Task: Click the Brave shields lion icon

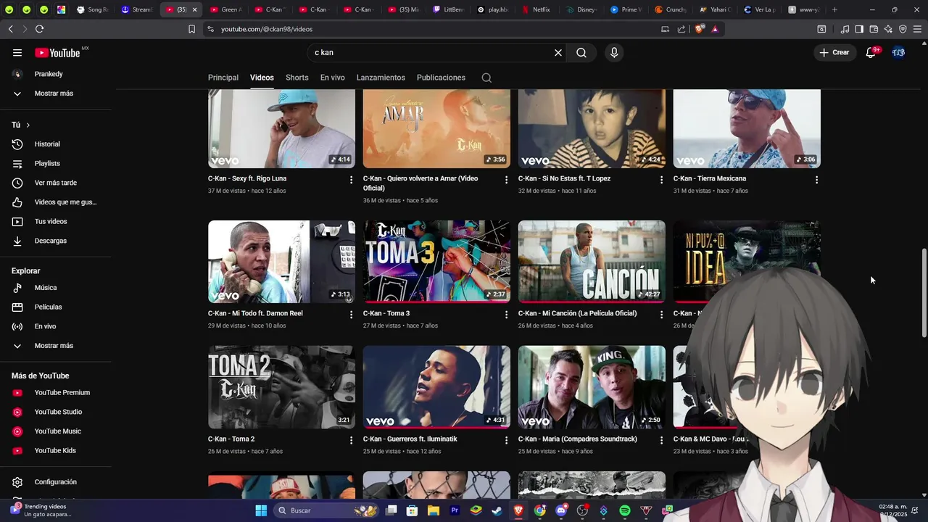Action: pos(699,29)
